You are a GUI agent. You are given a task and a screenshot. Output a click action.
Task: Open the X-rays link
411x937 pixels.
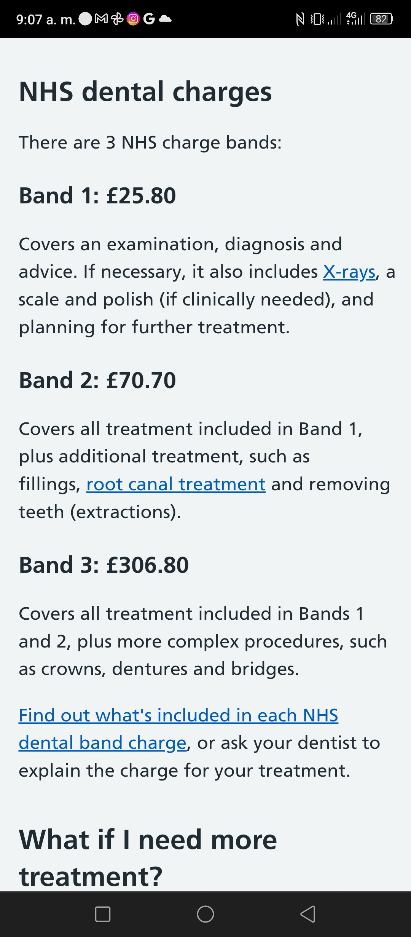[x=349, y=272]
